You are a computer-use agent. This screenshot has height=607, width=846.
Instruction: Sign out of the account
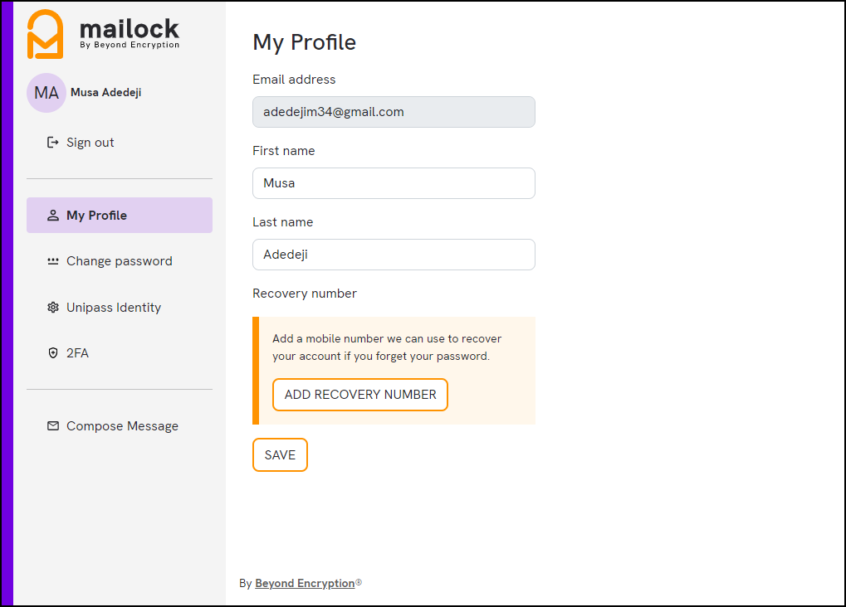(90, 142)
